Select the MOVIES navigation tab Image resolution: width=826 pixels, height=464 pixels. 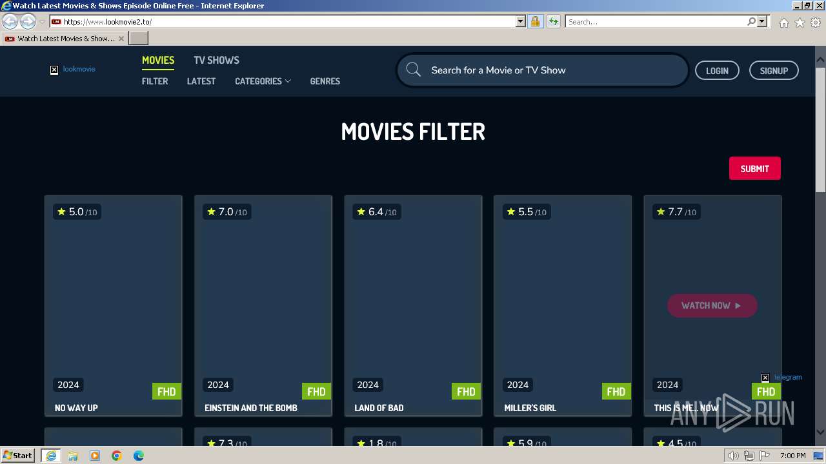[158, 60]
